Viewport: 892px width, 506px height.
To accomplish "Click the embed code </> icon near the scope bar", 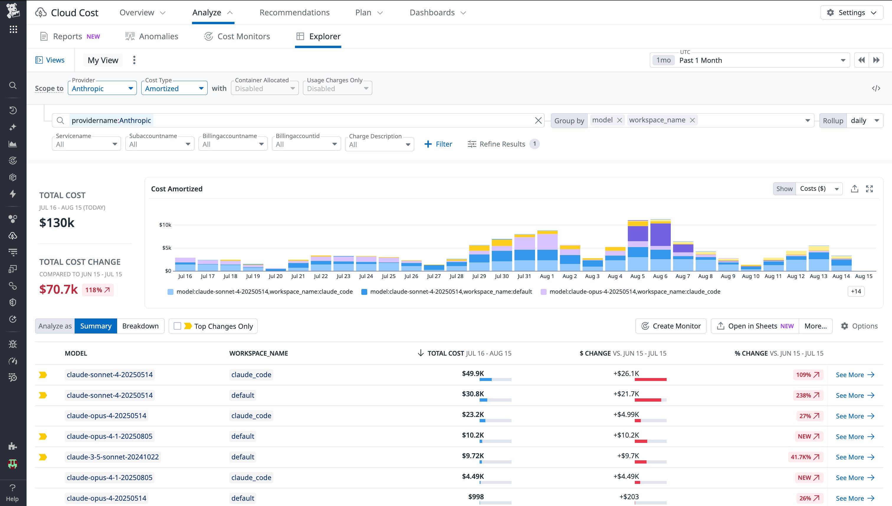I will pyautogui.click(x=877, y=88).
